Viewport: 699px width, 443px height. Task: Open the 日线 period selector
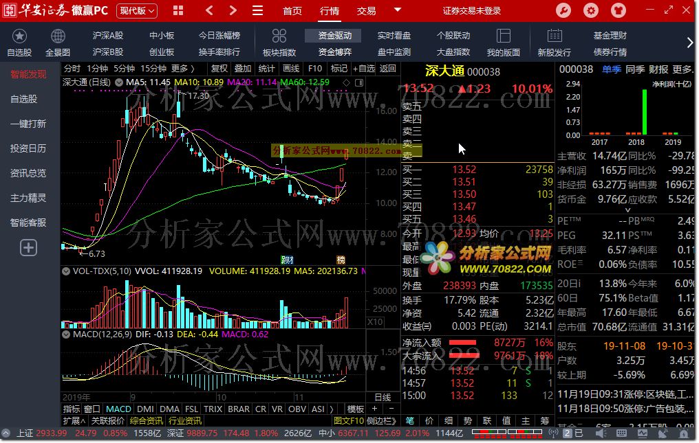click(383, 397)
